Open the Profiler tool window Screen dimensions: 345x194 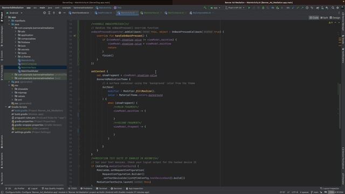tap(19, 189)
